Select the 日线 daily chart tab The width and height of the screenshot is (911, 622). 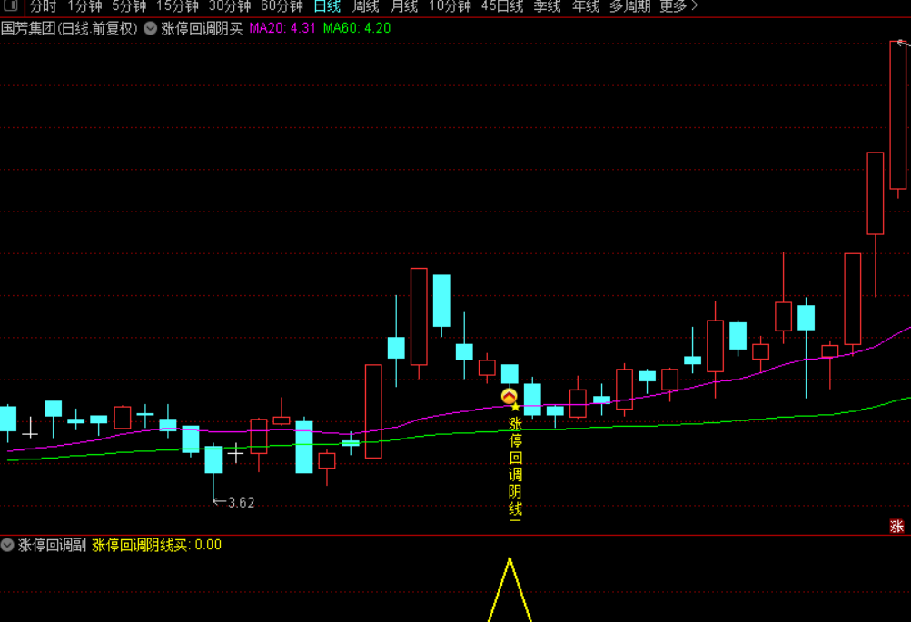pyautogui.click(x=327, y=7)
